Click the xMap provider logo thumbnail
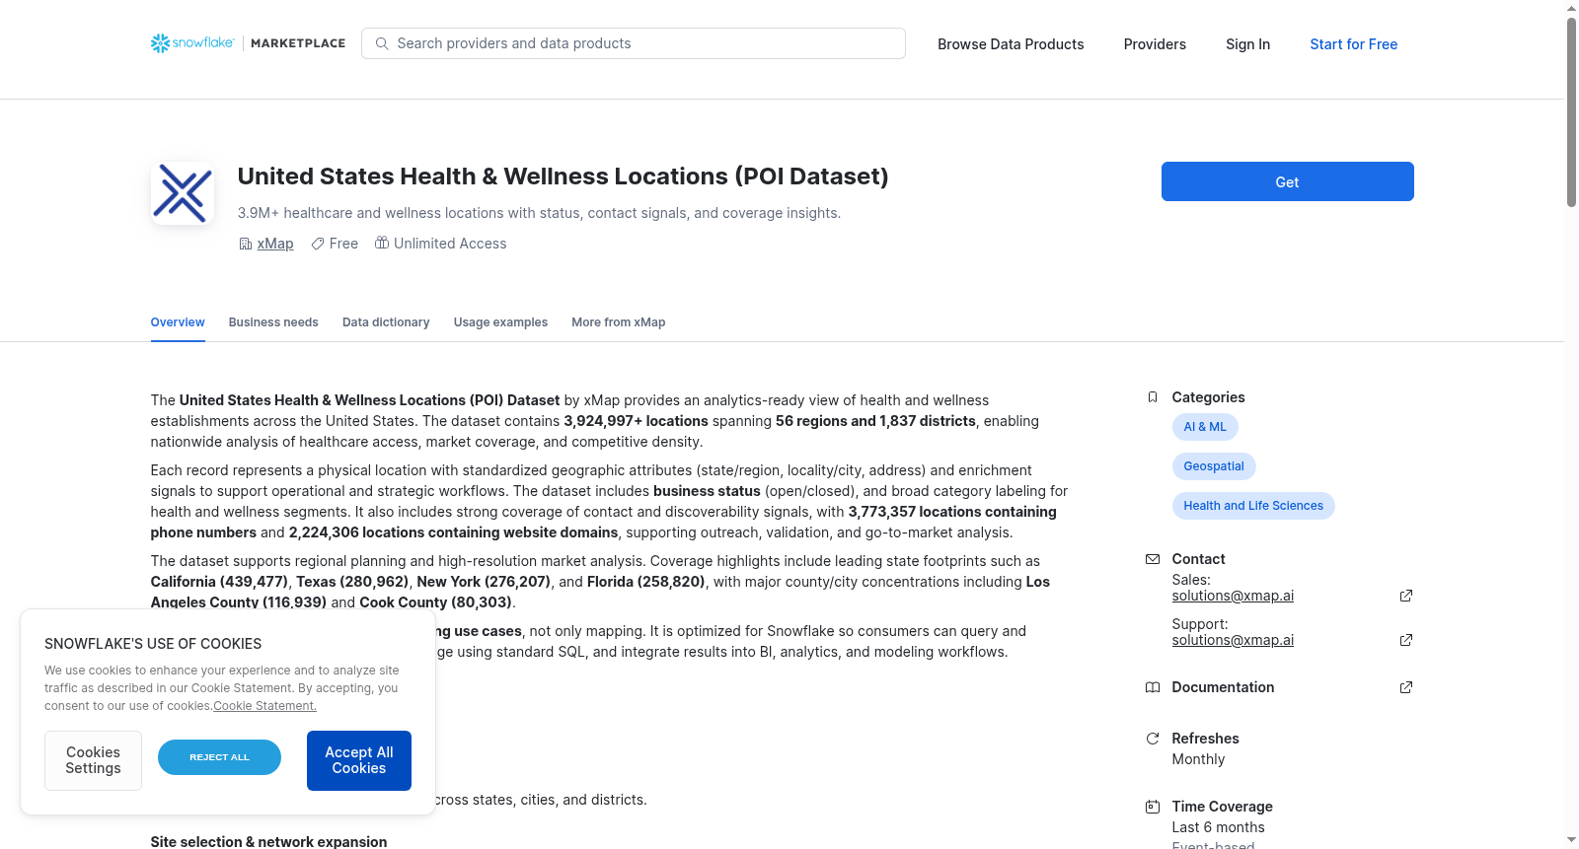The width and height of the screenshot is (1579, 849). click(x=183, y=193)
